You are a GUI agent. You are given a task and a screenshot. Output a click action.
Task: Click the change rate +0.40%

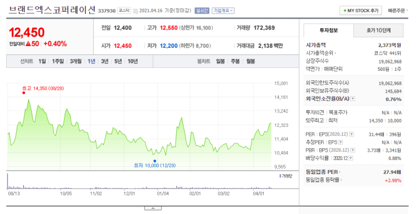pos(55,44)
